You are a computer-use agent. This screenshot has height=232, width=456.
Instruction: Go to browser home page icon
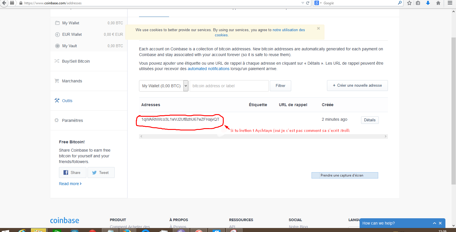pyautogui.click(x=438, y=3)
